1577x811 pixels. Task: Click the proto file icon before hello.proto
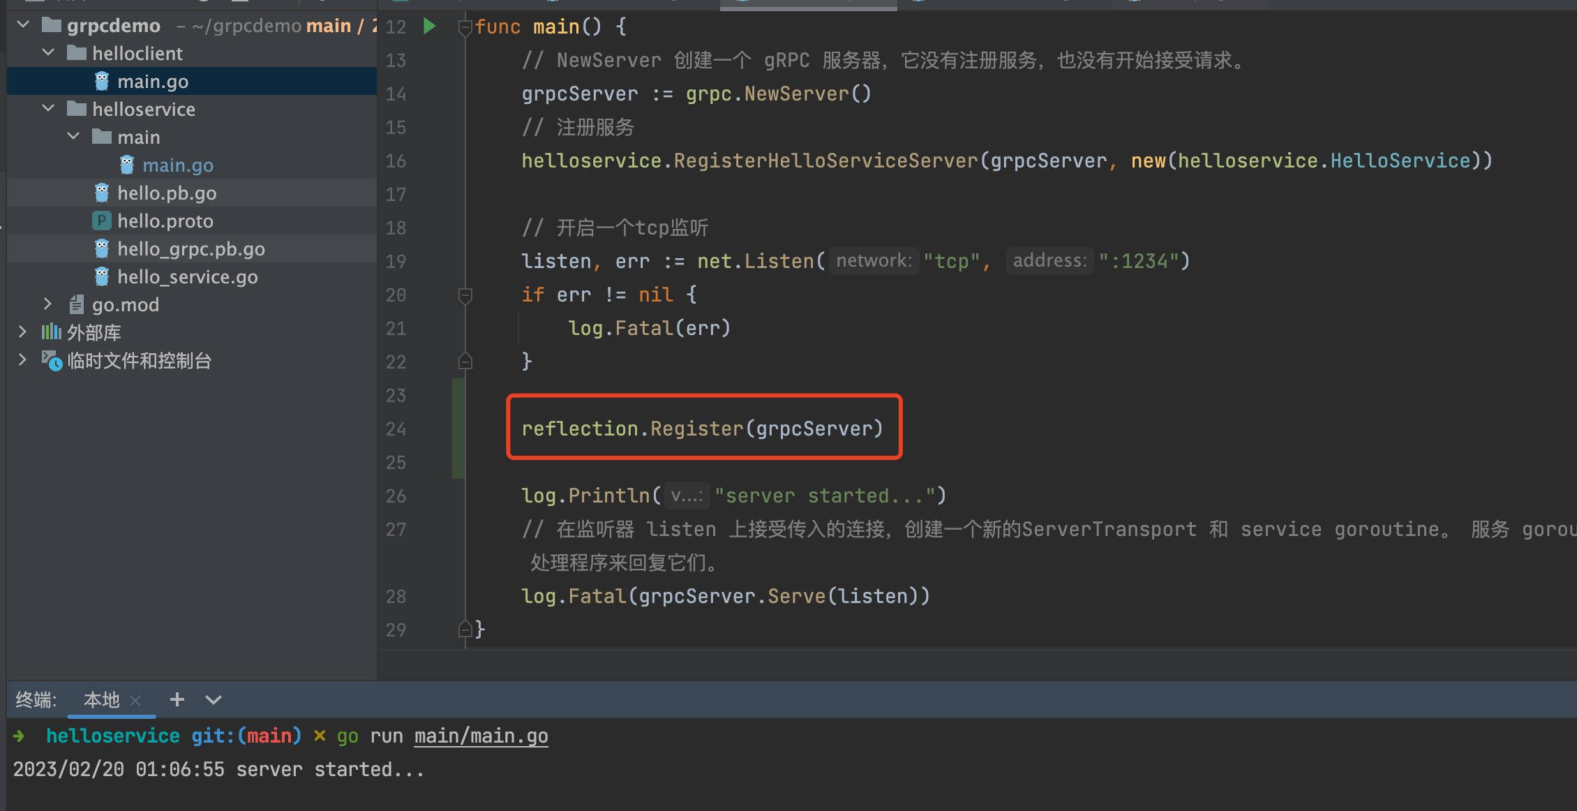(101, 221)
